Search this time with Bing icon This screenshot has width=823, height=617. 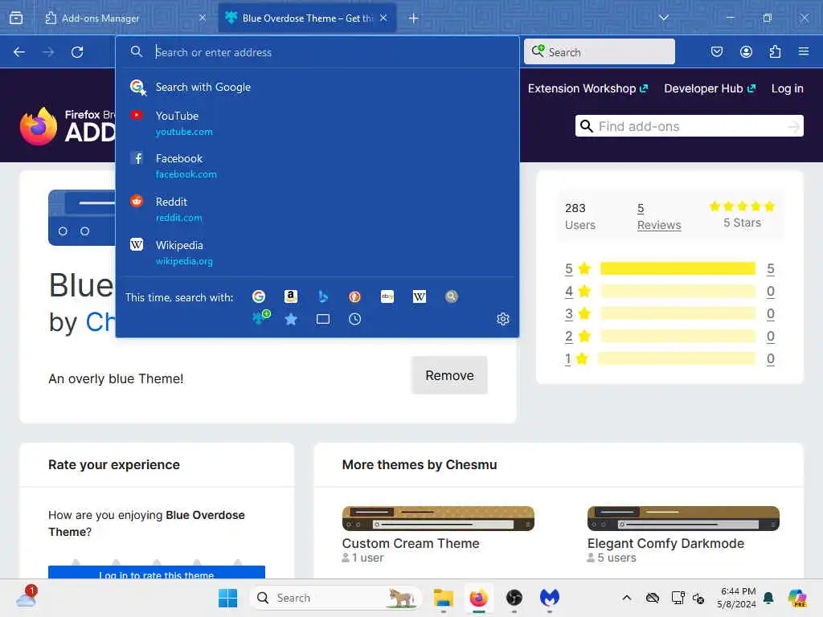click(323, 297)
